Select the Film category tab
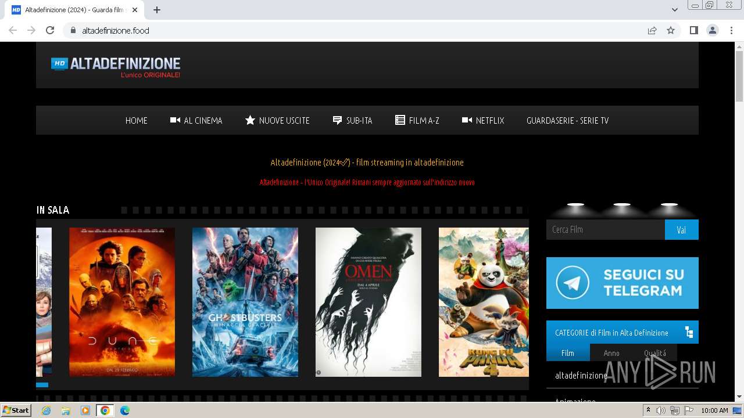Screen dimensions: 744x418 coord(568,352)
